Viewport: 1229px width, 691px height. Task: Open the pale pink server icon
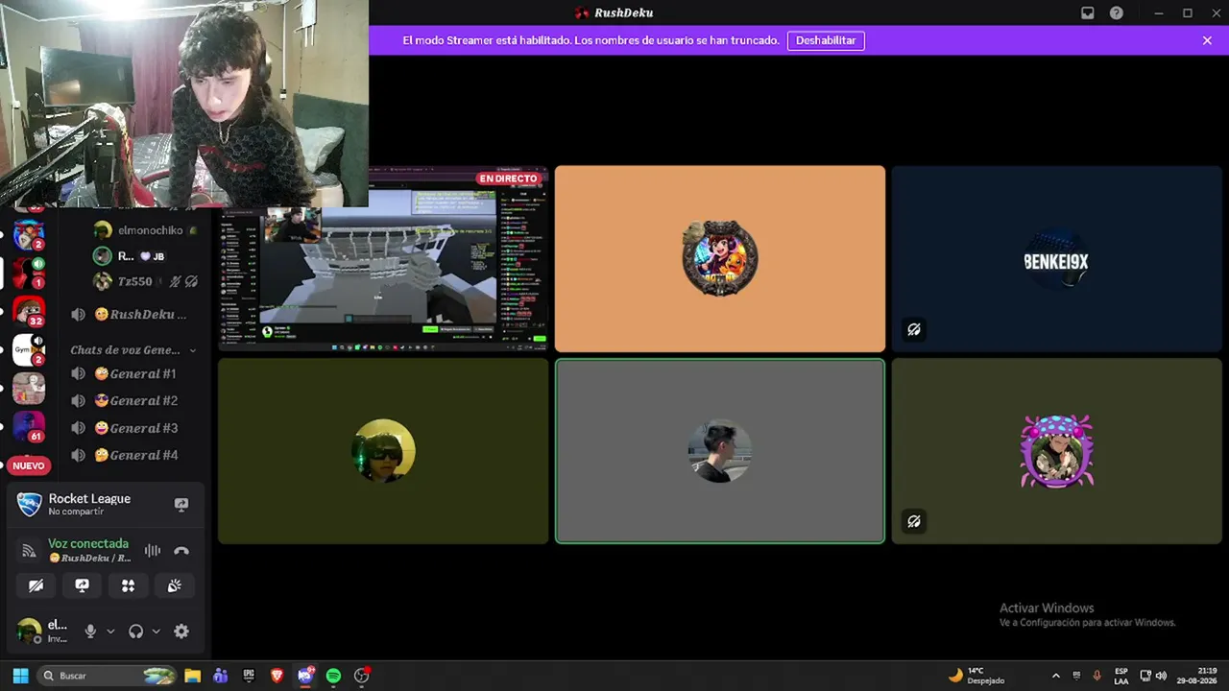click(x=29, y=388)
